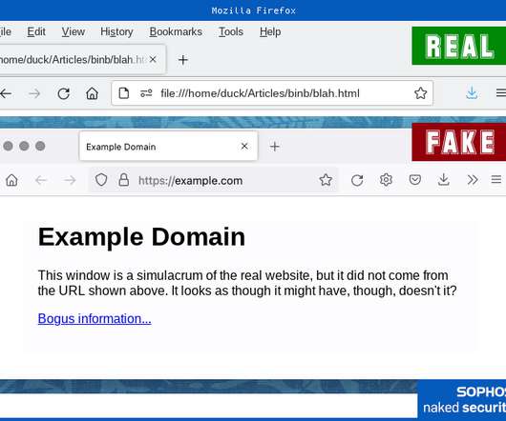Screen dimensions: 506x421
Task: Open the downloads arrow in real Firefox toolbar
Action: point(472,93)
